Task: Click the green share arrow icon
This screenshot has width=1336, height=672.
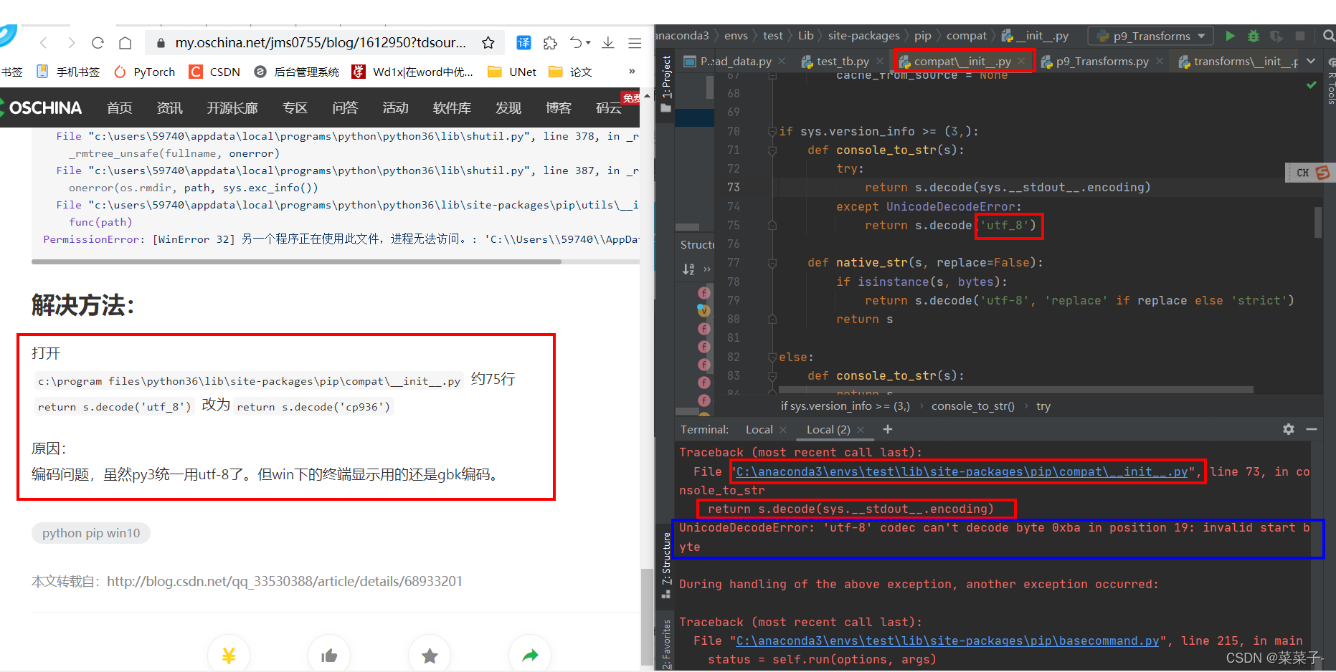Action: coord(530,655)
